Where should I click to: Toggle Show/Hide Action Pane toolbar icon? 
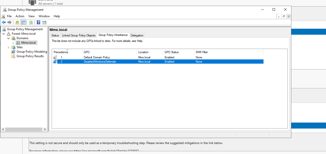(x=44, y=22)
